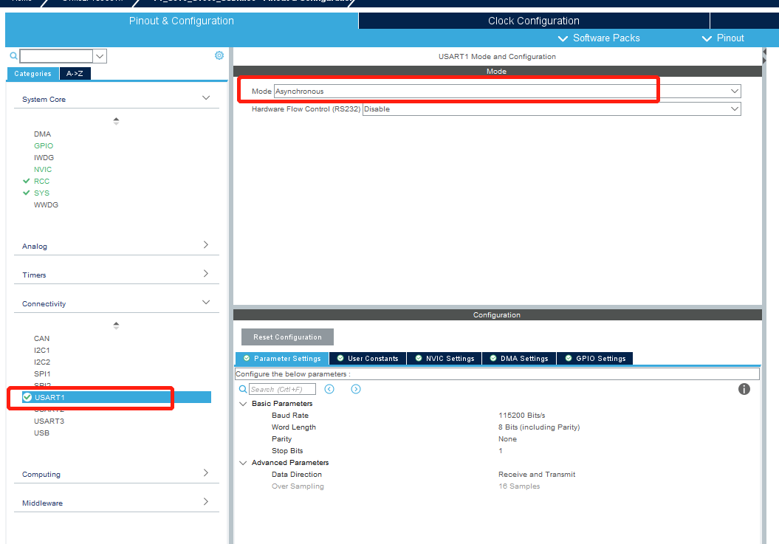Select SYS in System Core

click(42, 193)
